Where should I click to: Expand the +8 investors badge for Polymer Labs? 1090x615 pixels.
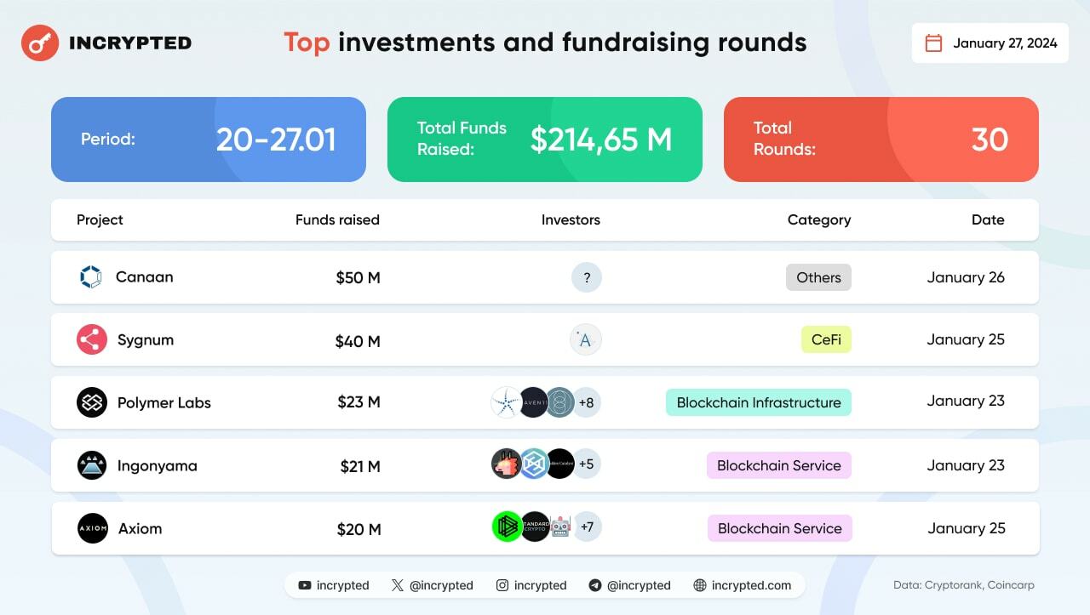point(586,402)
